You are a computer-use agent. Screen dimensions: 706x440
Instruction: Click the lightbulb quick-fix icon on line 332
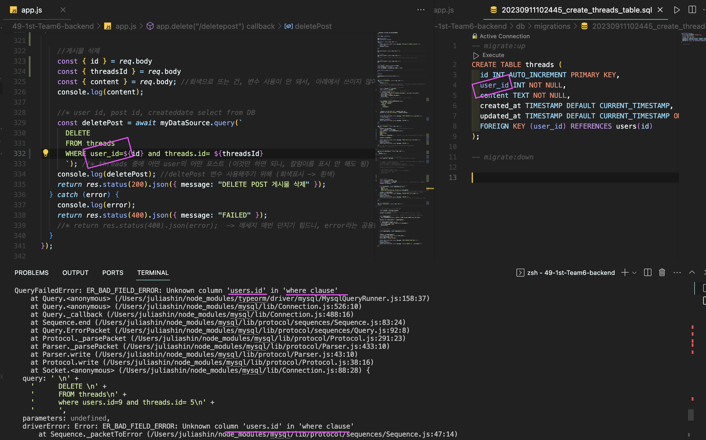[x=45, y=153]
